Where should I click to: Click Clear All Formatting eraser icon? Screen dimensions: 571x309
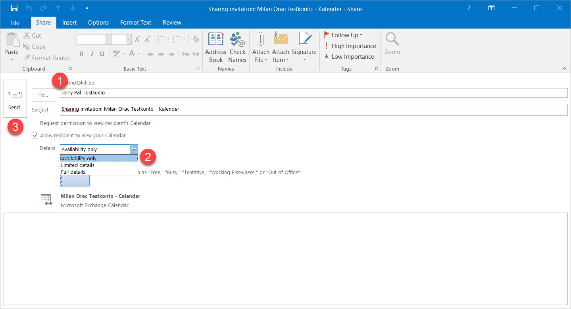196,39
